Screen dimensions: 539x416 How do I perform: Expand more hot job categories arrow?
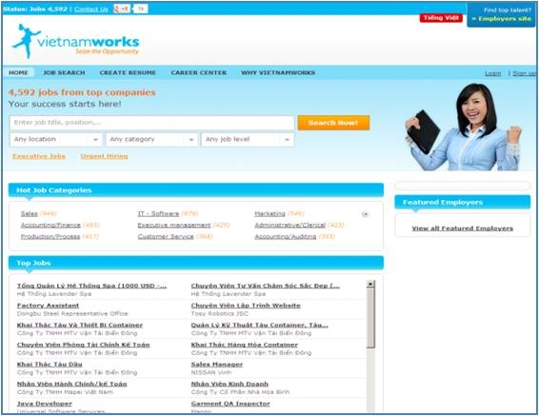coord(366,214)
